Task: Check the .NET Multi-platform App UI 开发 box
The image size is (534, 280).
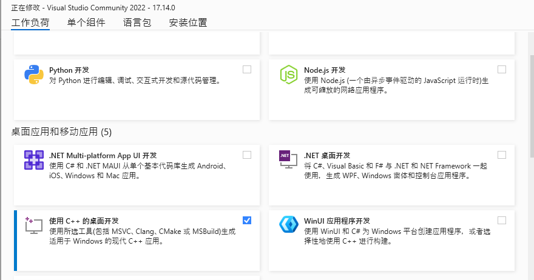Action: [247, 155]
